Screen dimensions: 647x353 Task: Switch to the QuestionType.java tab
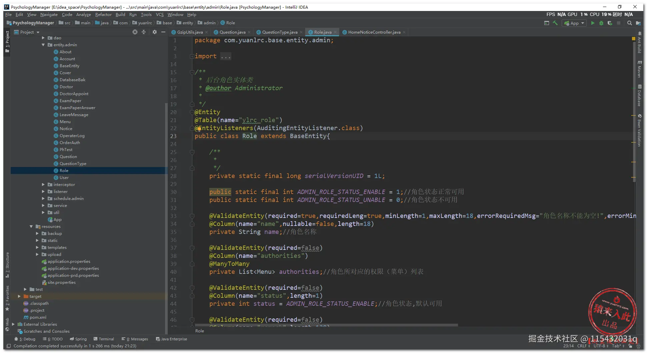pos(279,32)
